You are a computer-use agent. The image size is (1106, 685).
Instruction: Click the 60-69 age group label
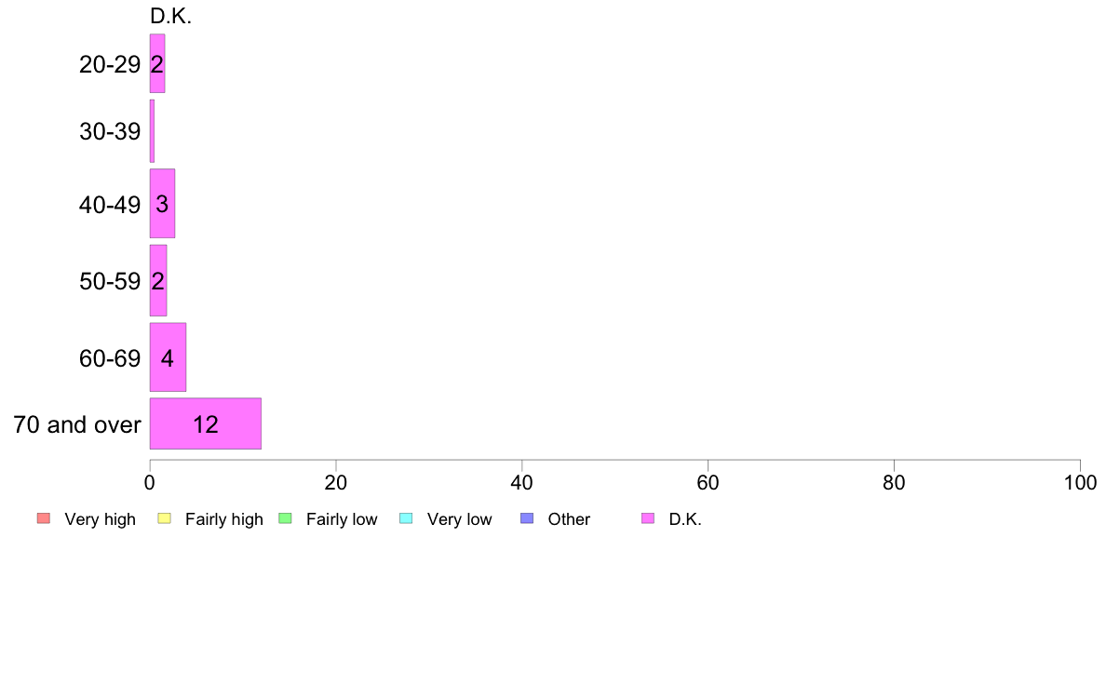pyautogui.click(x=110, y=358)
